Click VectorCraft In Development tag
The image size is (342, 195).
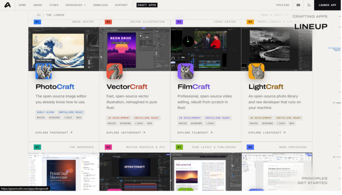point(119,118)
